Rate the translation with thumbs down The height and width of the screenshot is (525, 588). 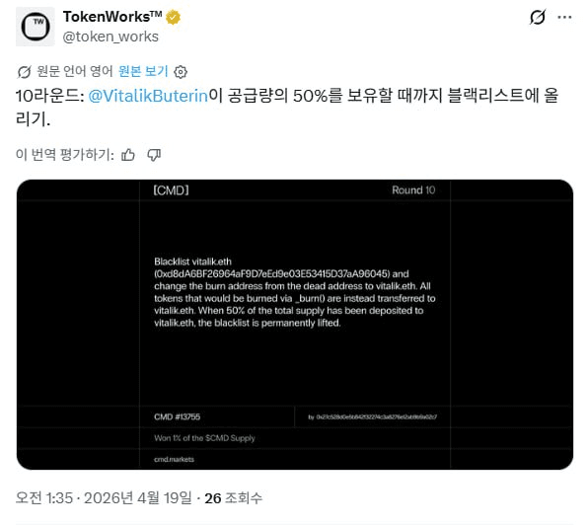pos(154,155)
